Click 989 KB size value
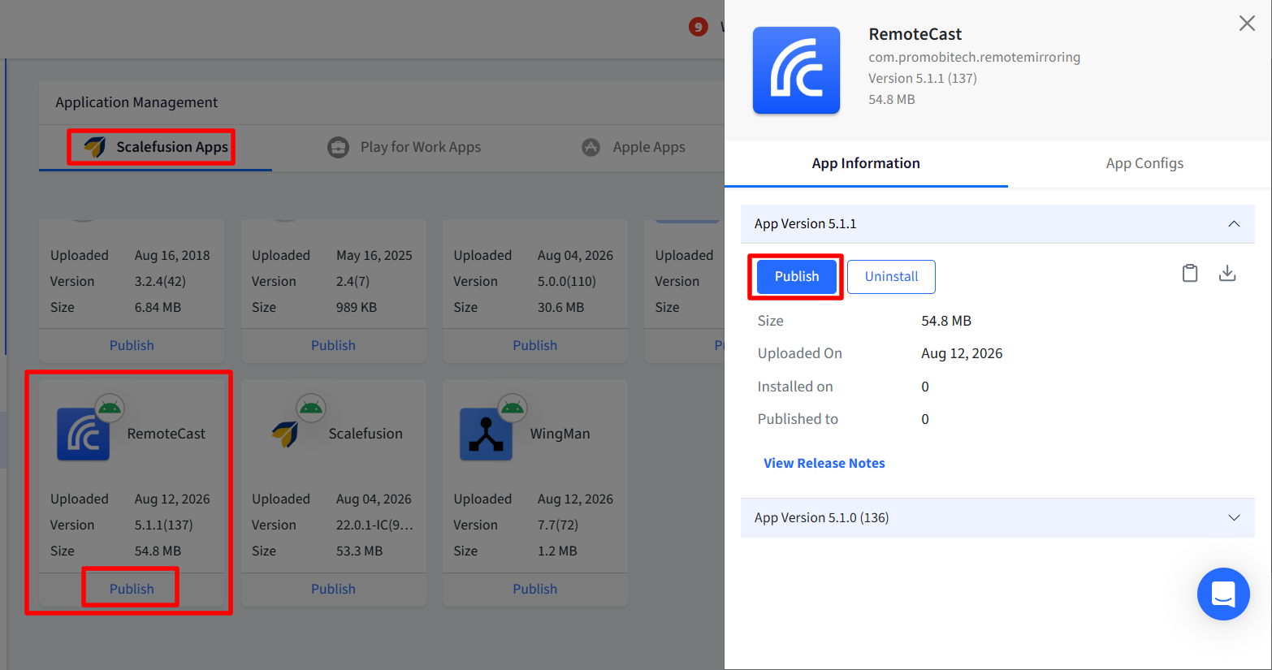 tap(357, 307)
